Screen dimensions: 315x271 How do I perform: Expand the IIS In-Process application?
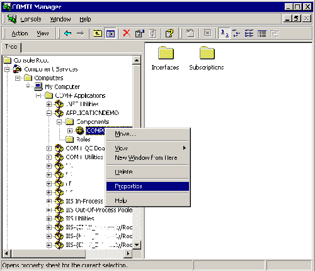49,201
